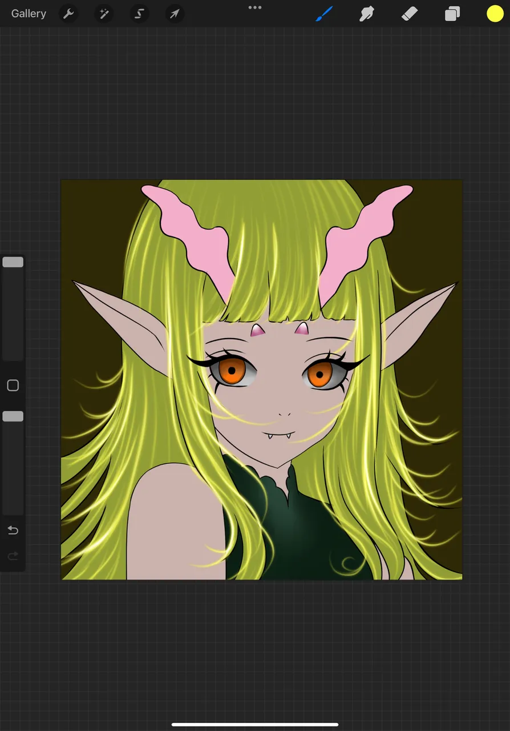
Task: Return to the Gallery
Action: coord(29,14)
